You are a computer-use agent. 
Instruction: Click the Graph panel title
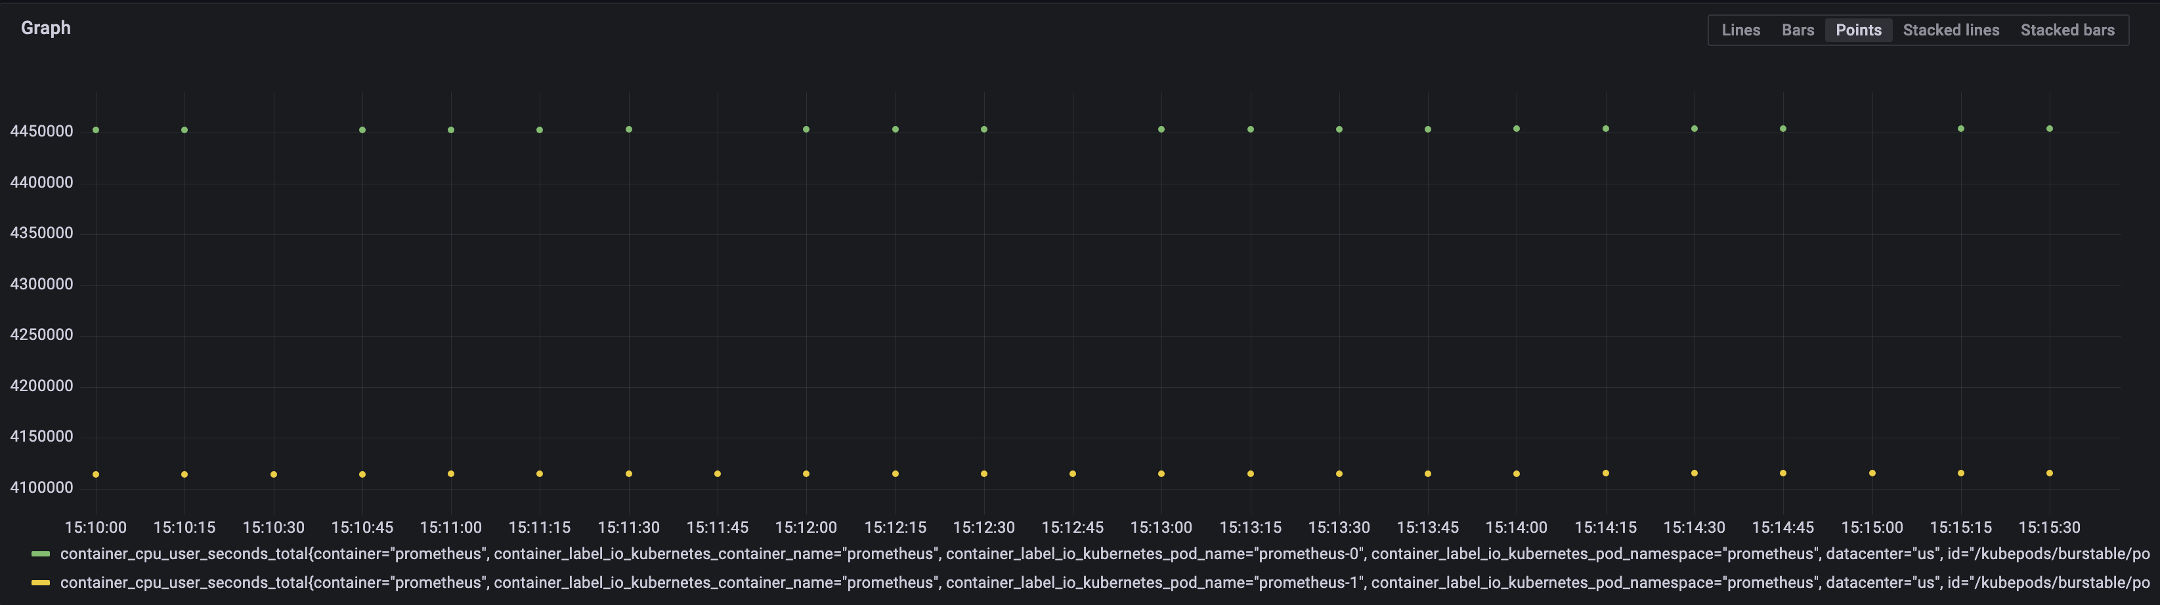point(46,27)
